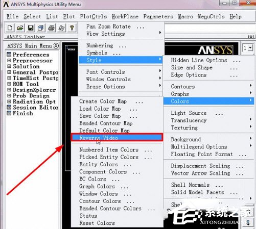Expand the General Postproc tree node
256x229 pixels.
click(9, 72)
